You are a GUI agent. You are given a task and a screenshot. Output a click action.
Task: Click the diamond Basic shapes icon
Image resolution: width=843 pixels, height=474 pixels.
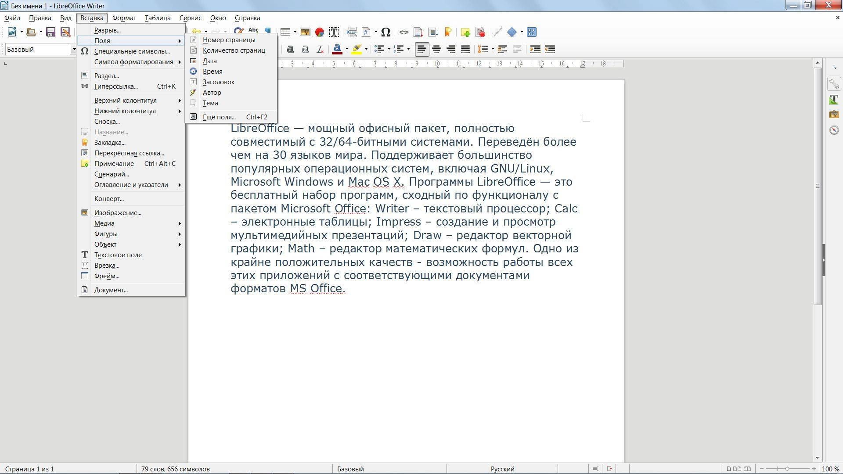coord(512,32)
